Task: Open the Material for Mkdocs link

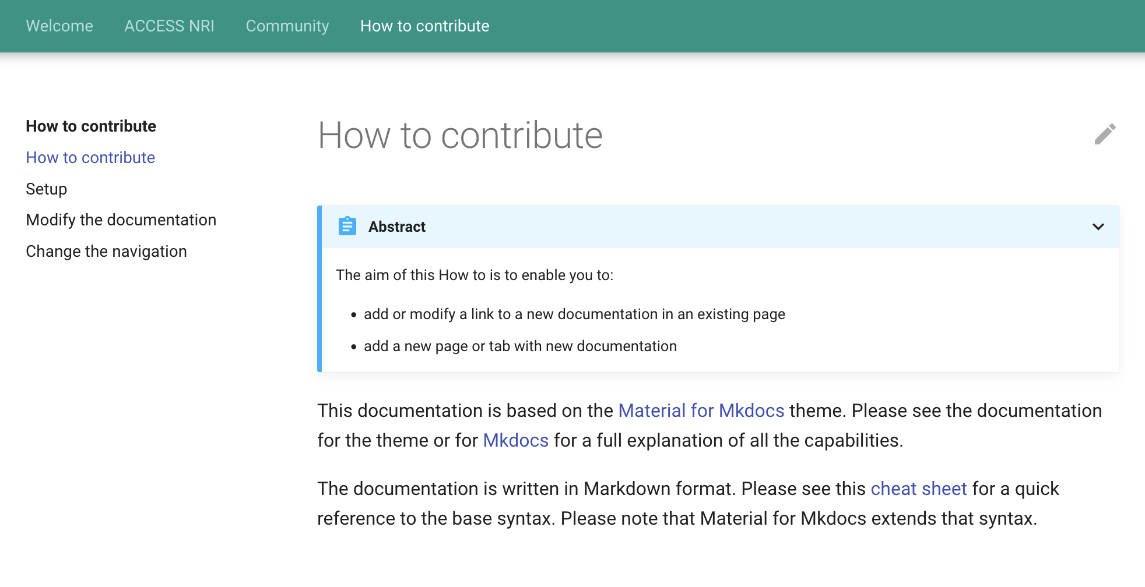Action: [x=701, y=411]
